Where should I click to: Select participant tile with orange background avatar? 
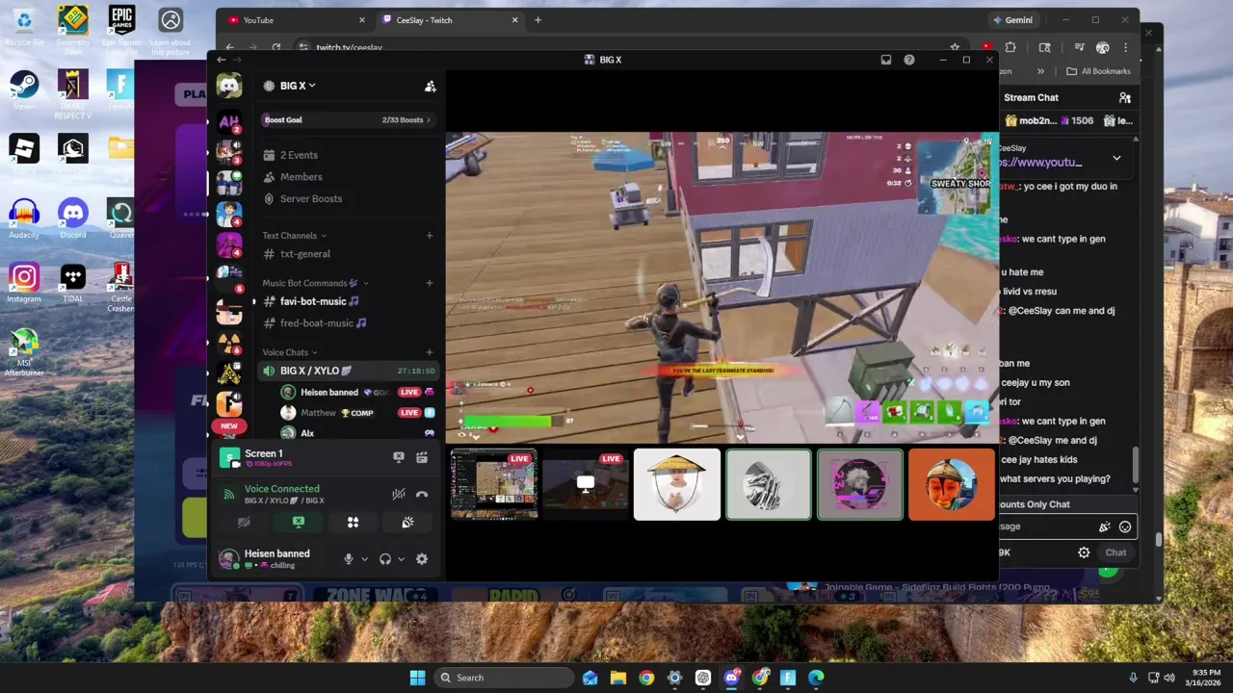click(952, 484)
